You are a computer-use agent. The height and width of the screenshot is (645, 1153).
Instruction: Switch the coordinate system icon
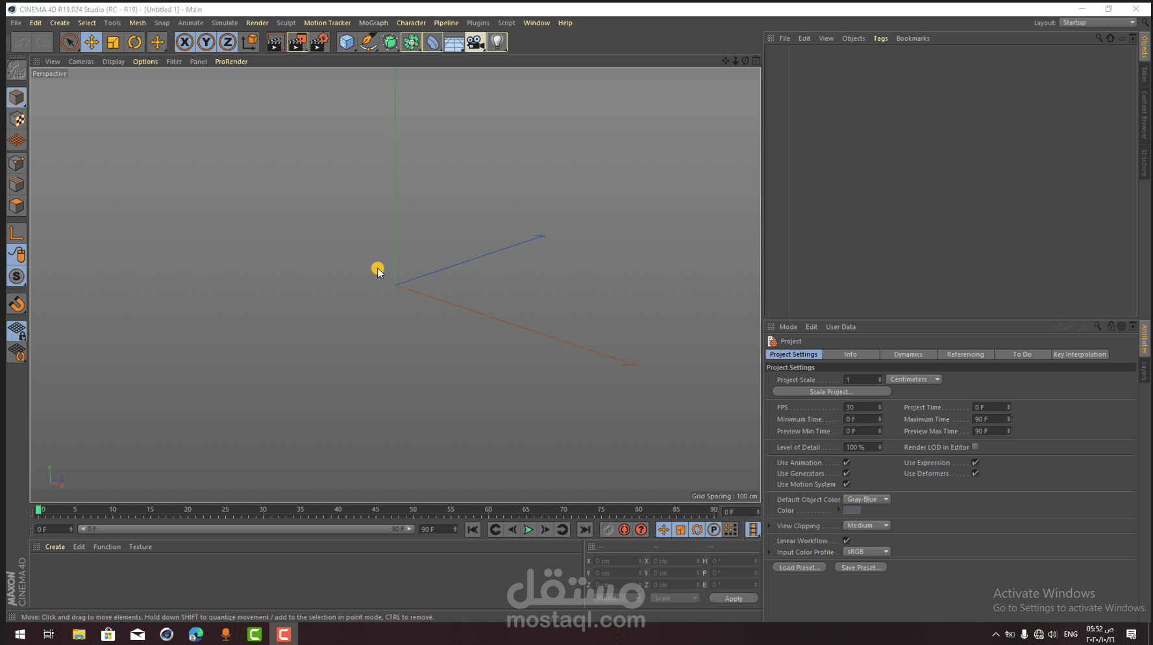249,42
